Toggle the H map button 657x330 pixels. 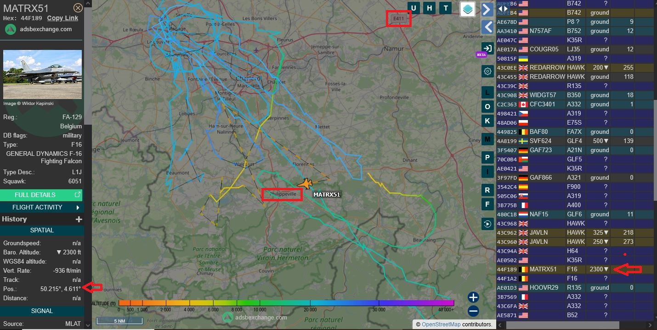(430, 8)
